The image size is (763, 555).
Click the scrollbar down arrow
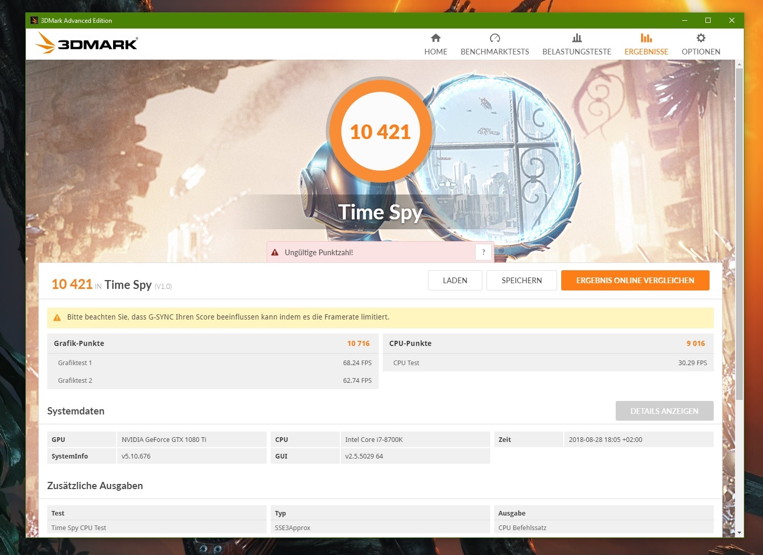click(x=739, y=533)
